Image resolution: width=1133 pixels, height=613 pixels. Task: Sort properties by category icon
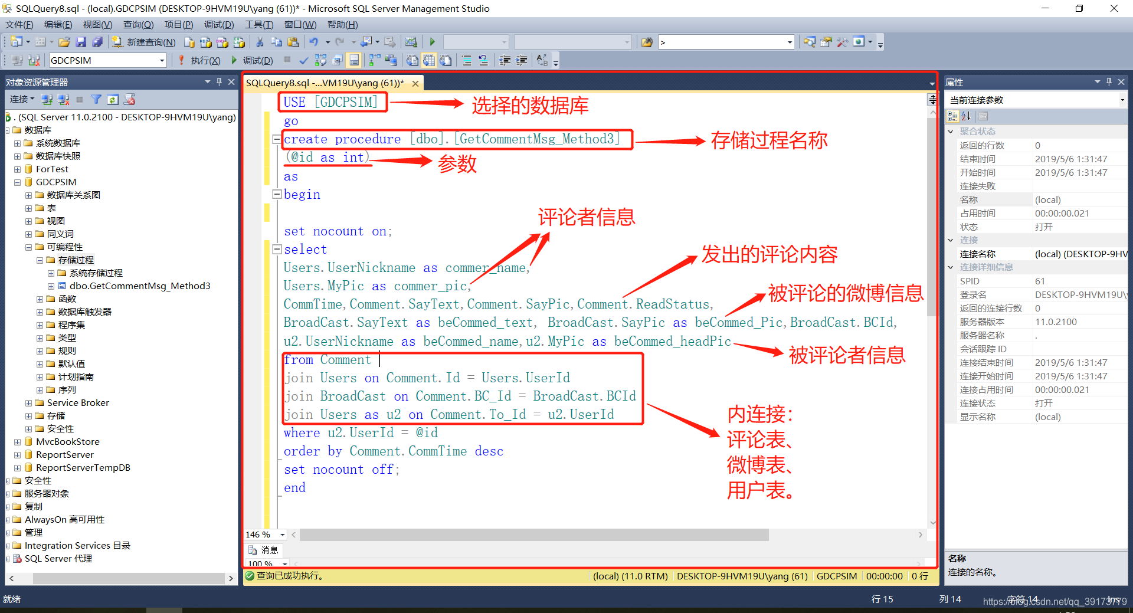point(952,116)
